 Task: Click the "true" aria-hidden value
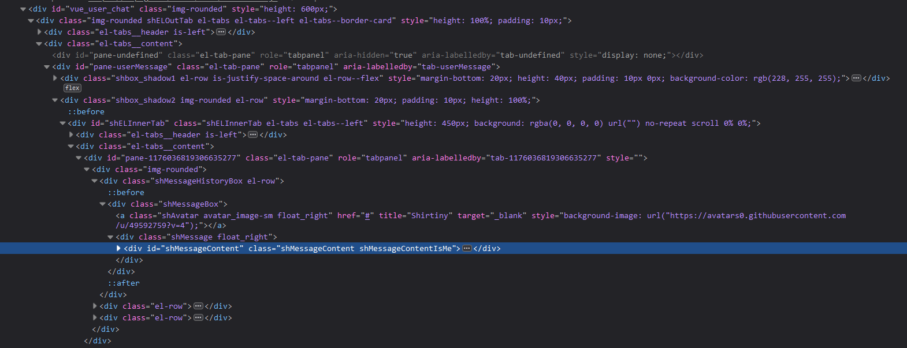tap(403, 55)
